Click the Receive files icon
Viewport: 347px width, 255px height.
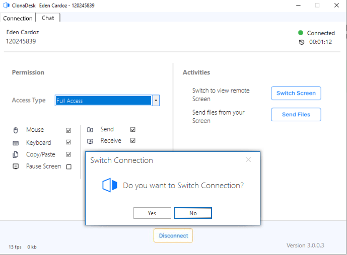point(90,141)
